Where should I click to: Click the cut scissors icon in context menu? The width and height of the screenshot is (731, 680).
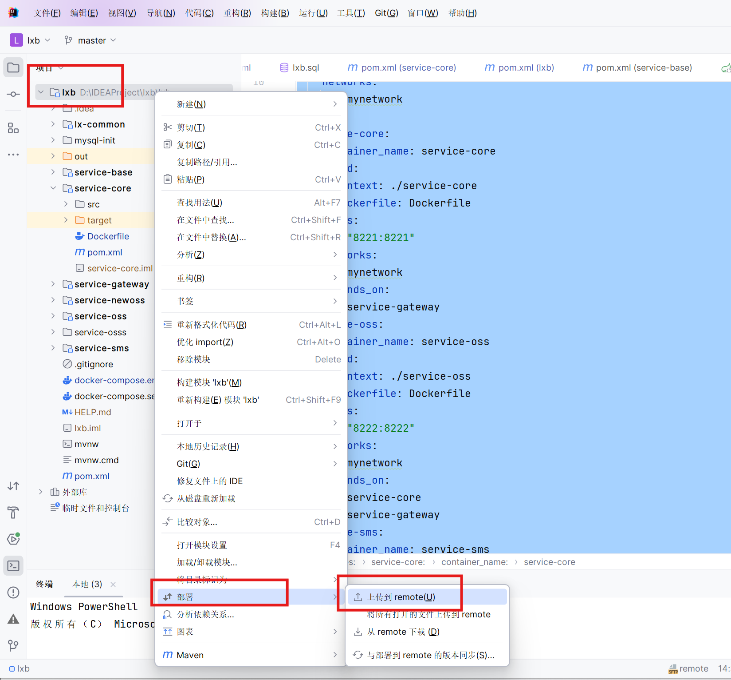pyautogui.click(x=167, y=127)
